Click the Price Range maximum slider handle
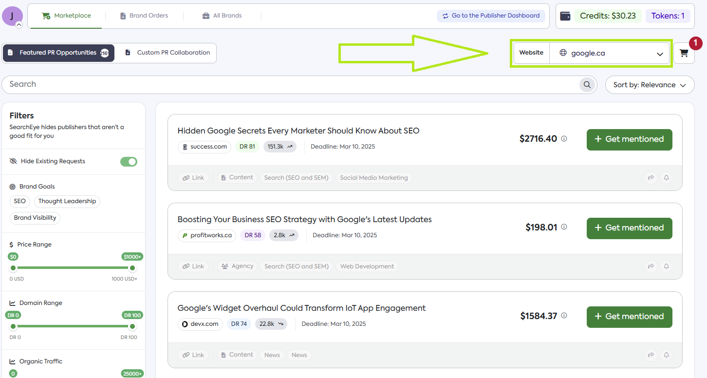This screenshot has height=378, width=707. click(132, 268)
